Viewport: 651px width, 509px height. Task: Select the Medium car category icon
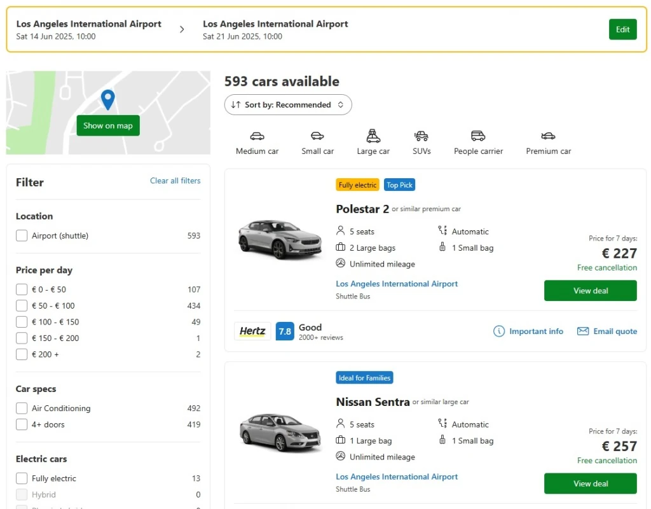[x=257, y=137]
